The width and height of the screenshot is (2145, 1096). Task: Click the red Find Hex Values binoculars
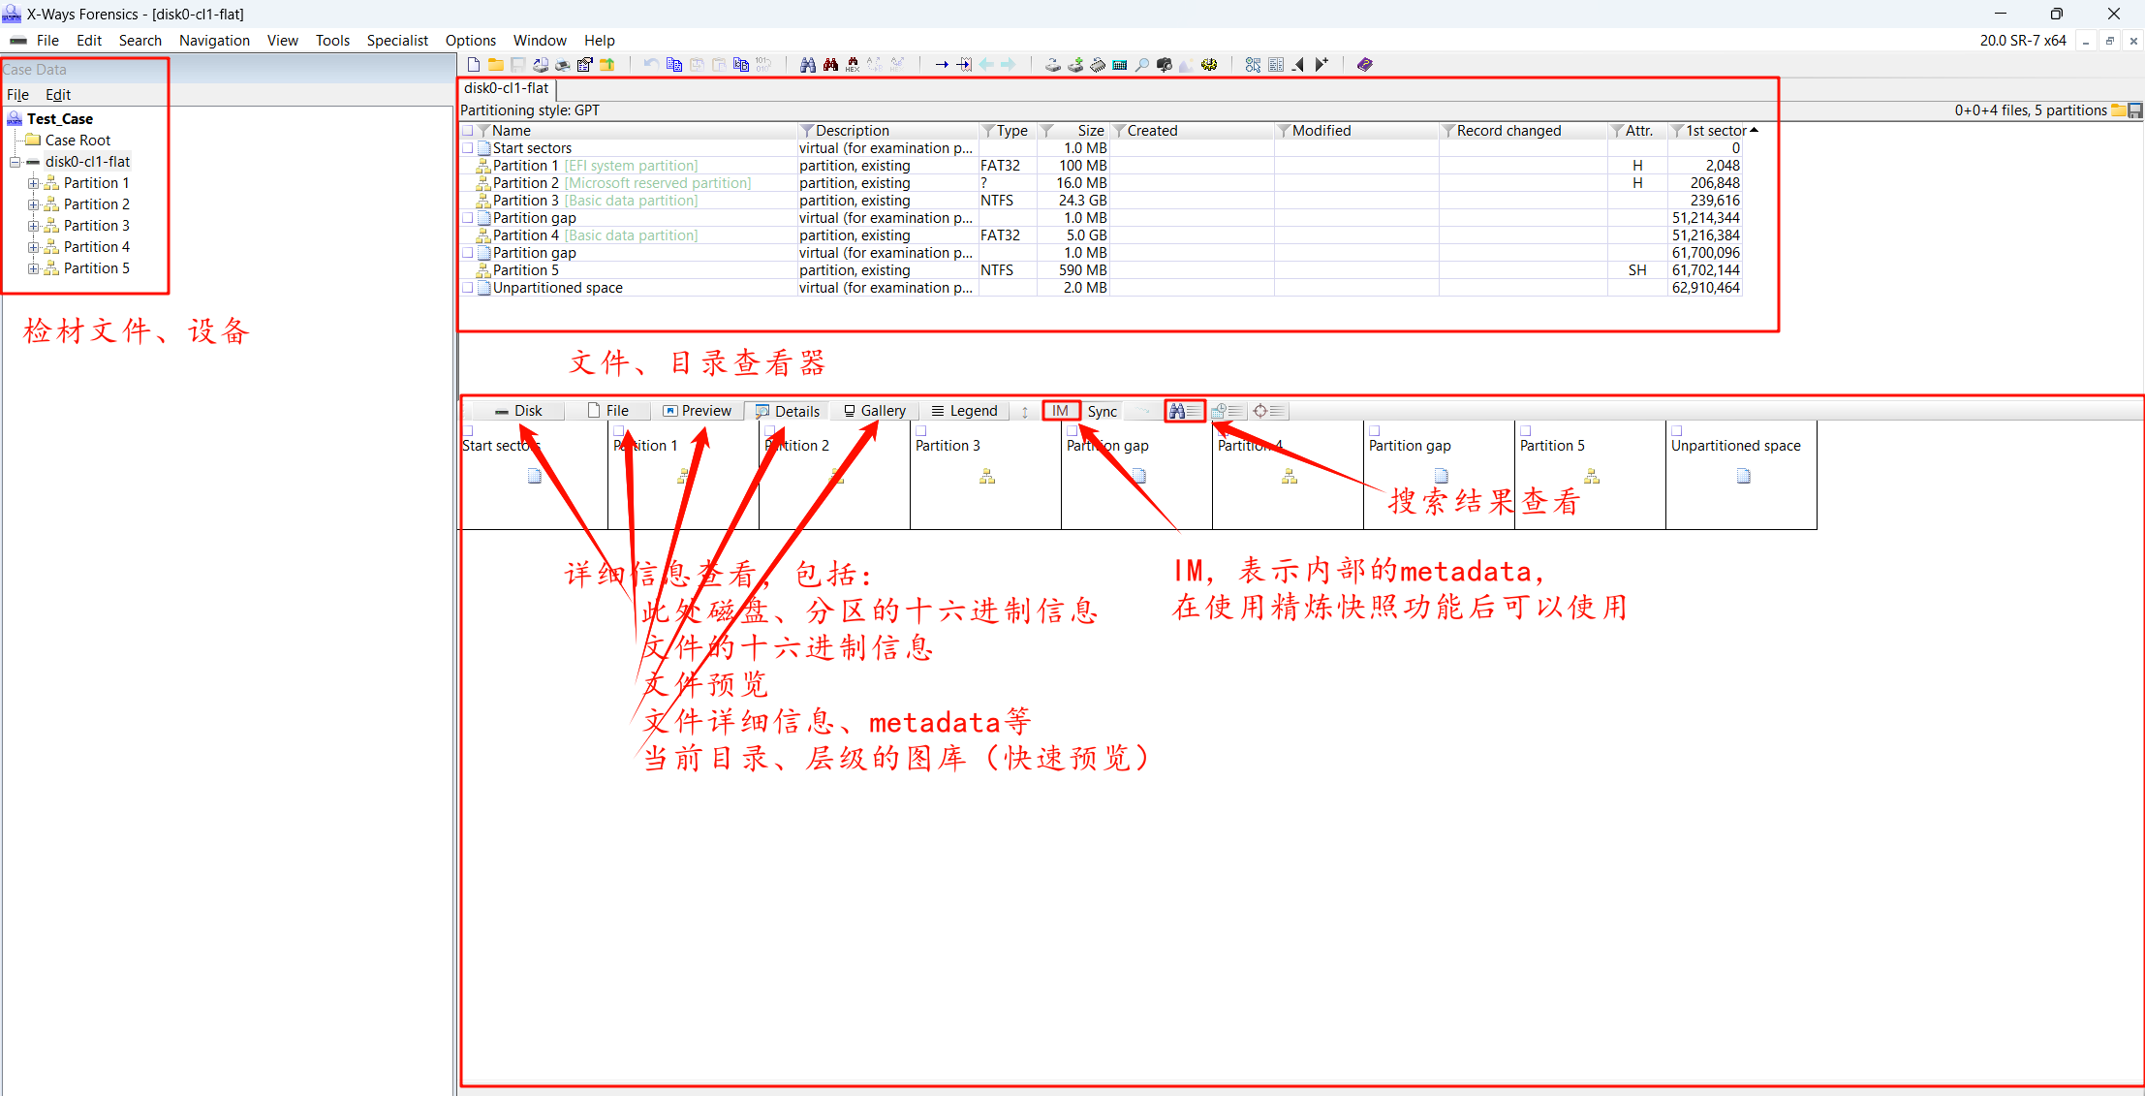(830, 65)
